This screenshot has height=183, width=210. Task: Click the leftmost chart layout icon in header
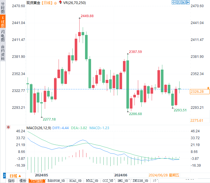tap(174, 2)
